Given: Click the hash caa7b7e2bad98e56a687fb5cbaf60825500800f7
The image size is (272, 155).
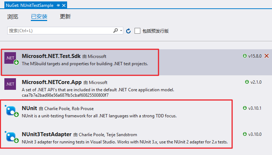Looking at the screenshot, I should click(65, 95).
